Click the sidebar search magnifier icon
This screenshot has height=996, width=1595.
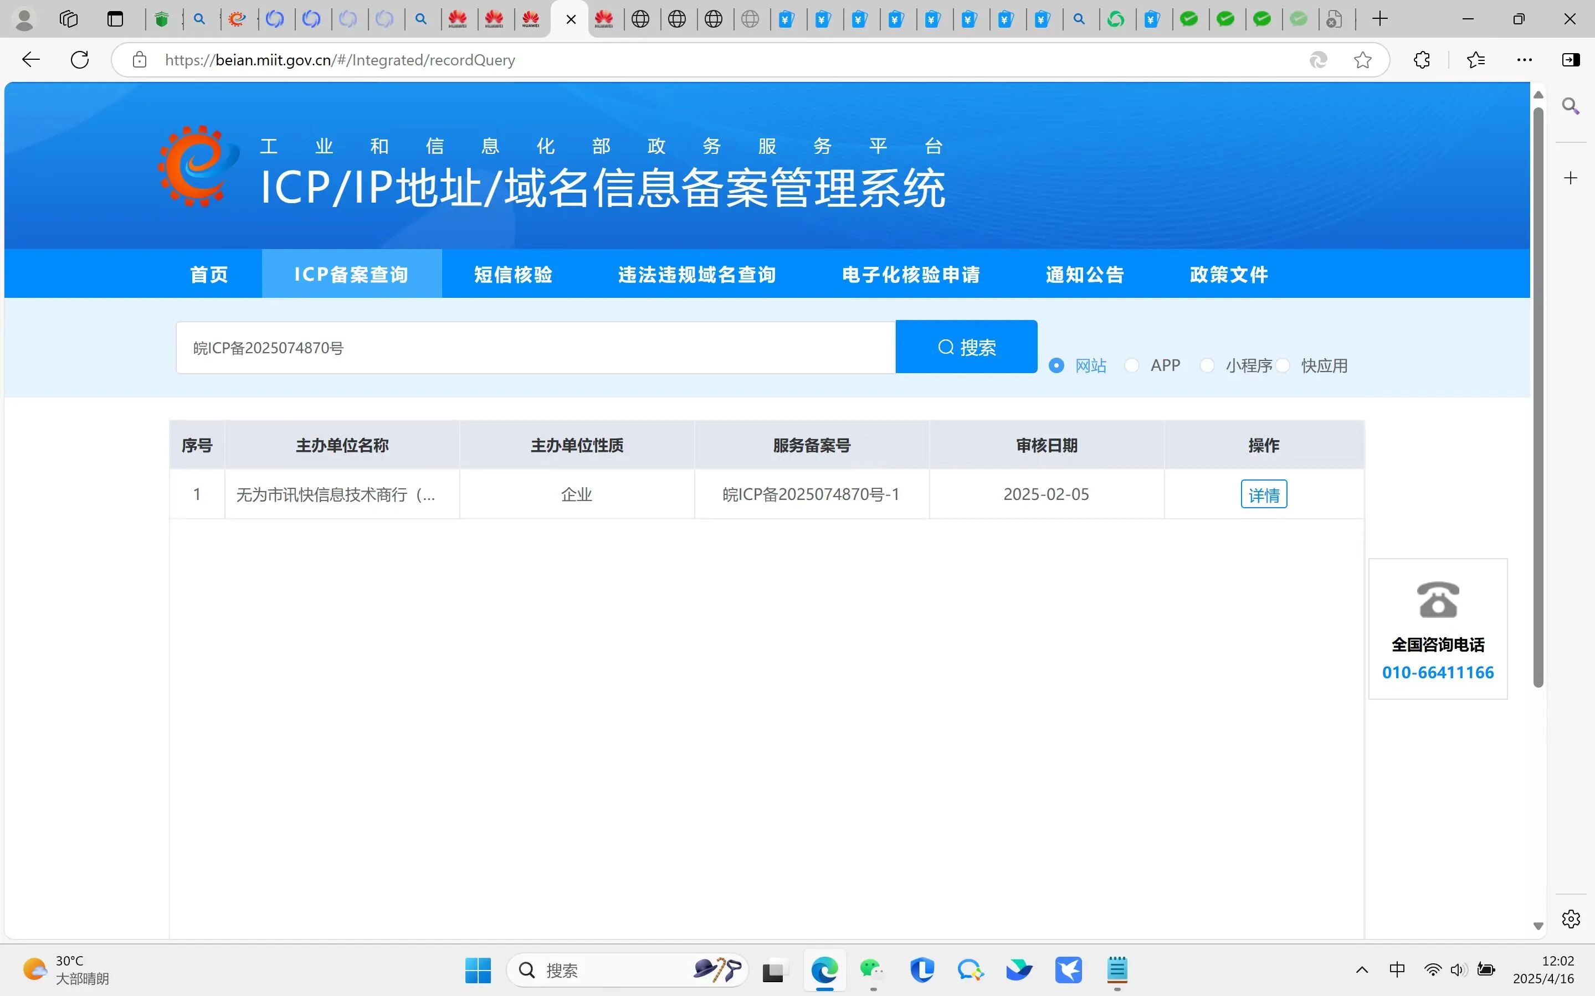(1571, 106)
